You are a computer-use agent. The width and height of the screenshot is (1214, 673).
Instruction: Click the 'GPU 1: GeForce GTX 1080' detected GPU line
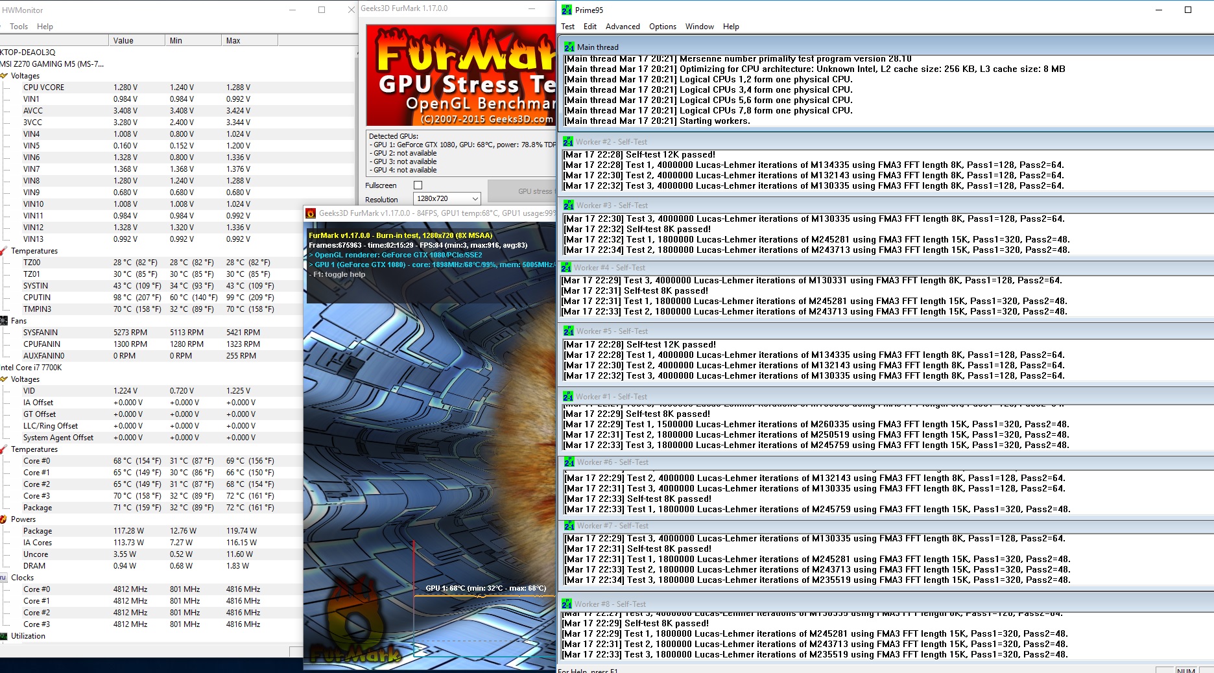click(462, 145)
